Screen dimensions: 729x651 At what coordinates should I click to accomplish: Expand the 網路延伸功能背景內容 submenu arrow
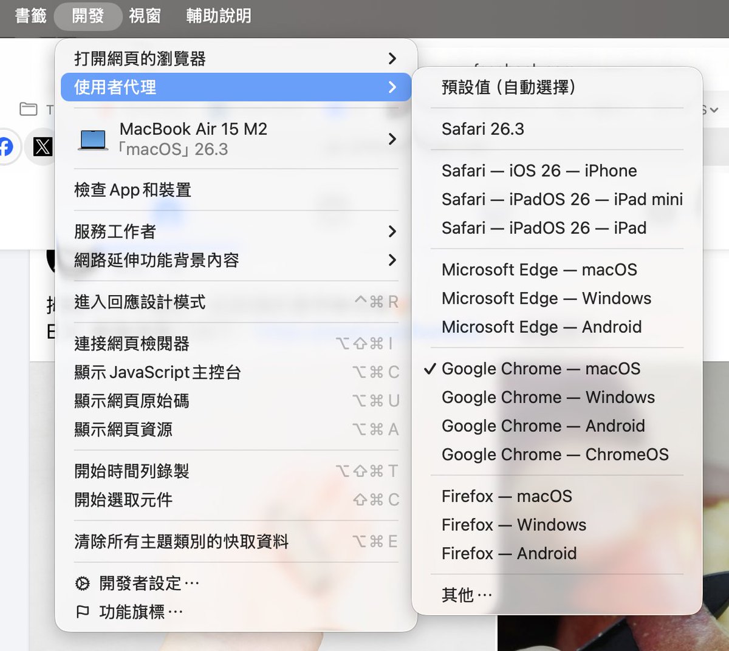pos(392,260)
